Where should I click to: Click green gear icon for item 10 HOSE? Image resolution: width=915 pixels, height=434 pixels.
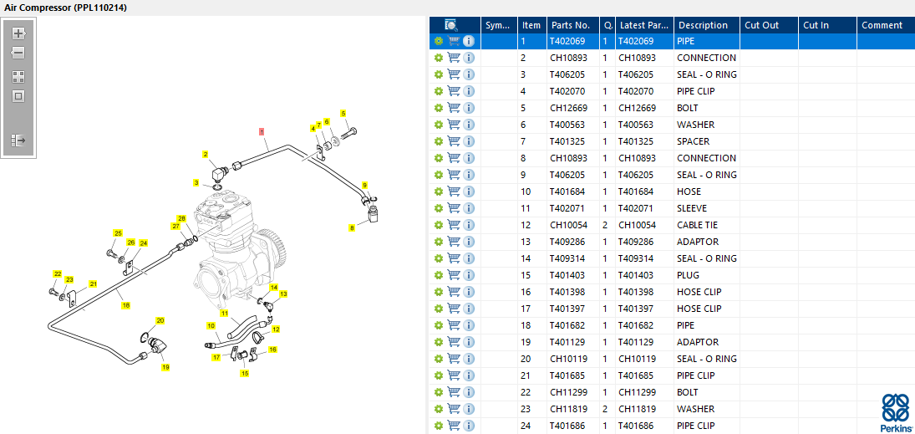pyautogui.click(x=438, y=191)
